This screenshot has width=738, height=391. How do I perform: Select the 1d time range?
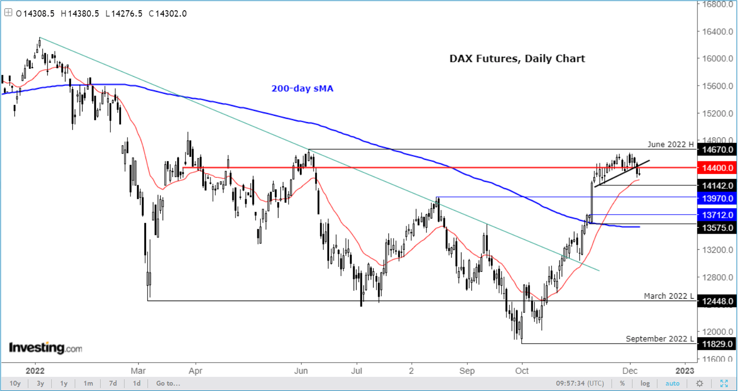pyautogui.click(x=137, y=384)
